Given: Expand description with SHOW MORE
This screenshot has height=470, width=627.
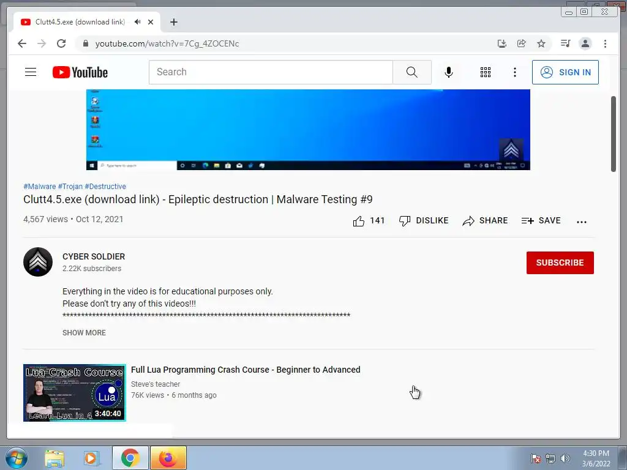Looking at the screenshot, I should tap(84, 333).
